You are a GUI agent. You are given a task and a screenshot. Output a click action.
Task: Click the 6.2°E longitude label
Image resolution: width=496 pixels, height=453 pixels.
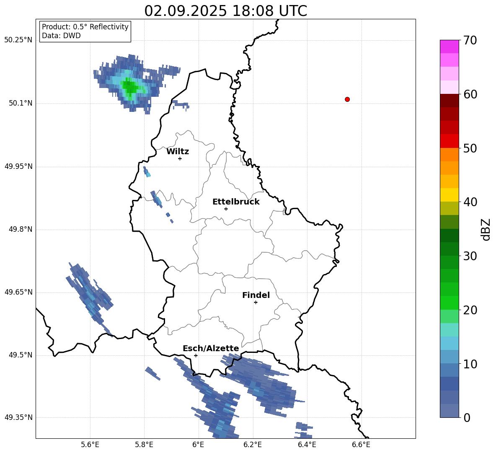click(x=253, y=445)
